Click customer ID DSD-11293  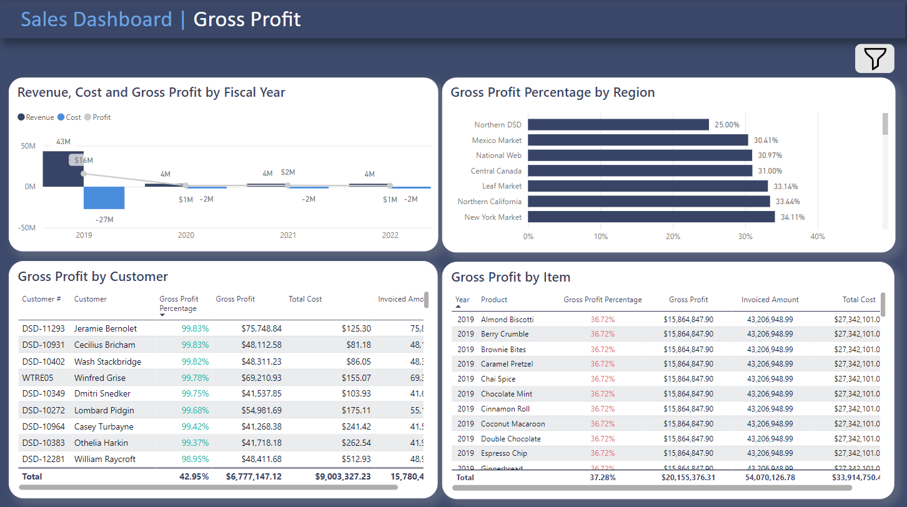44,328
